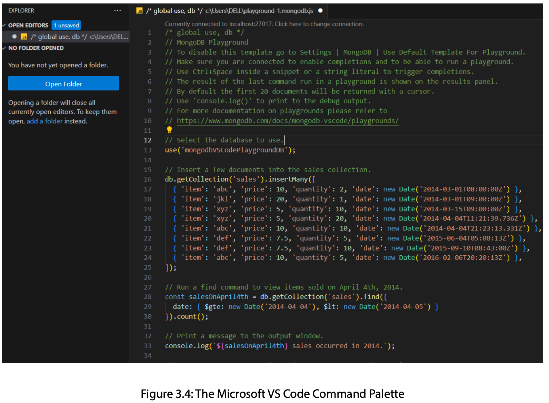Click the unsaved dot in Open Editors row
549x403 pixels.
coord(14,37)
